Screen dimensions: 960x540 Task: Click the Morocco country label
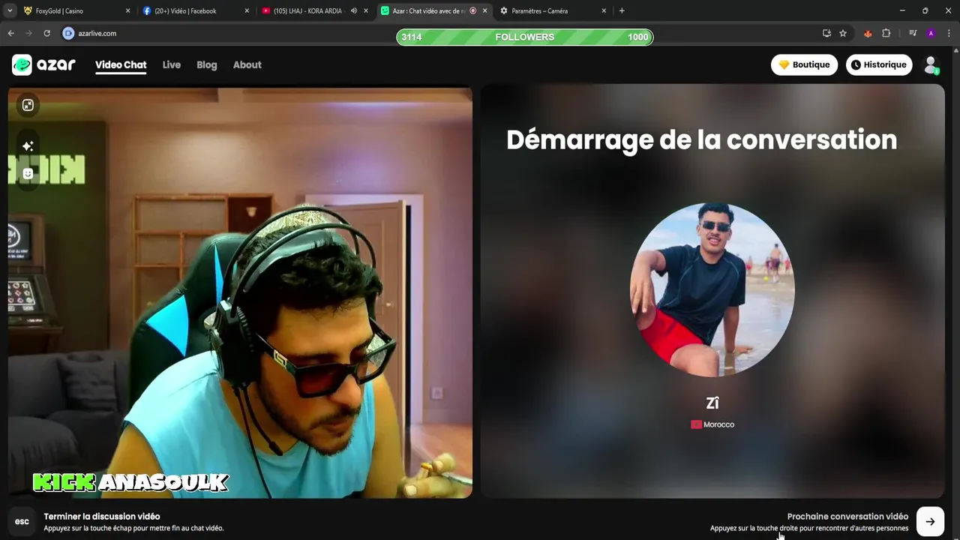[712, 424]
